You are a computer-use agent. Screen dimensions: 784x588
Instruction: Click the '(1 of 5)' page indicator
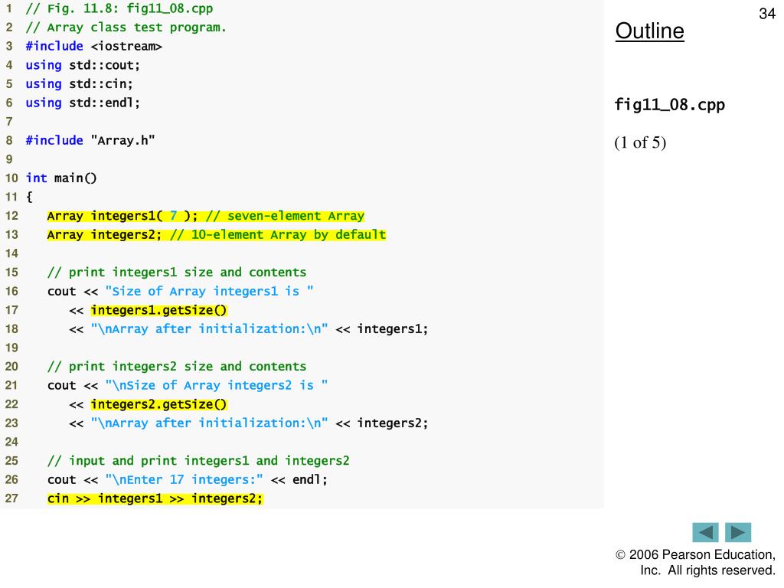click(641, 142)
